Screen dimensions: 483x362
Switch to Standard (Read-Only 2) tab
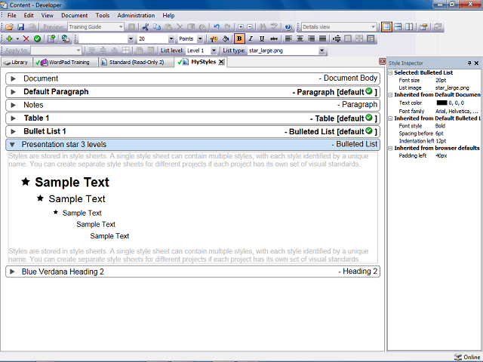click(136, 62)
